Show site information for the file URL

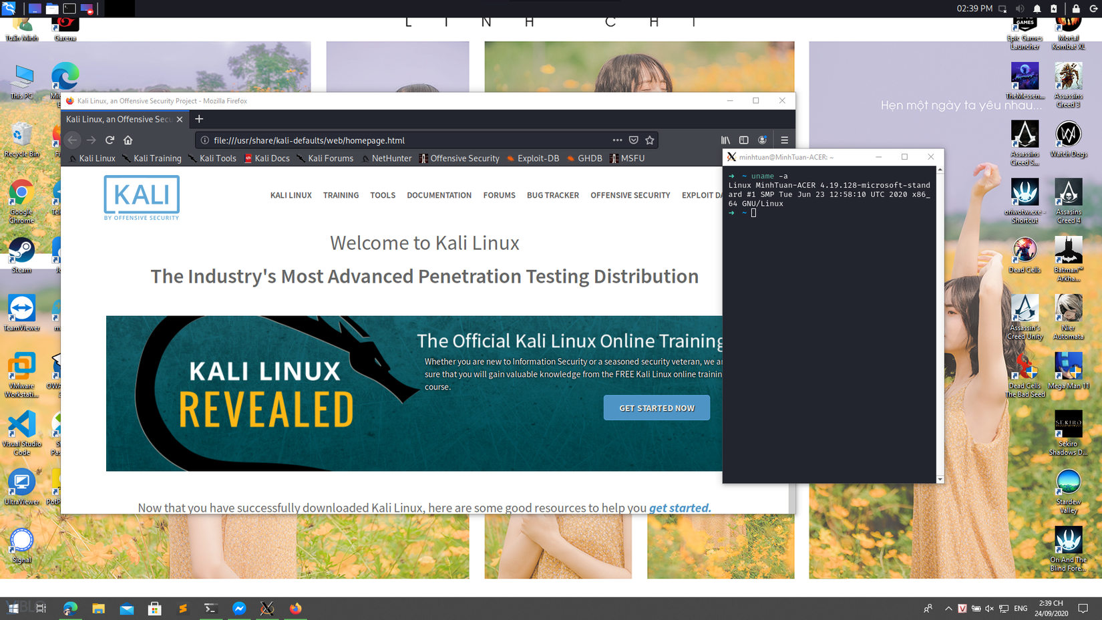click(205, 140)
